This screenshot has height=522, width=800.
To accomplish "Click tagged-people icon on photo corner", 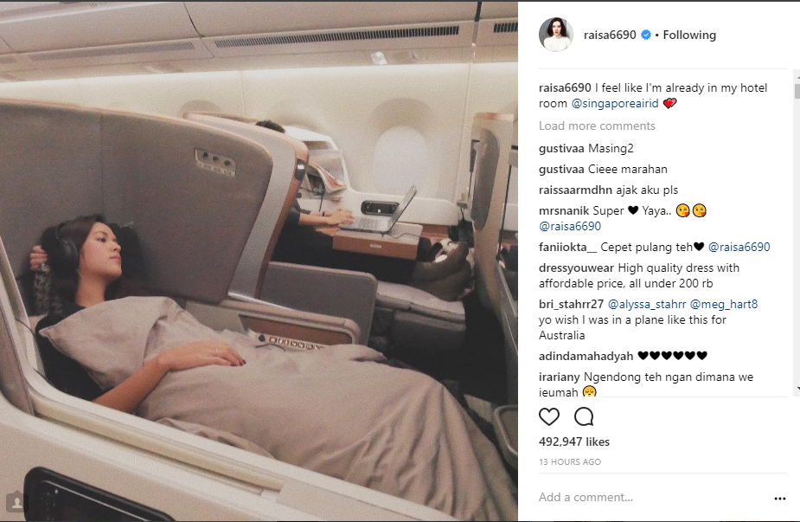I will (x=16, y=501).
